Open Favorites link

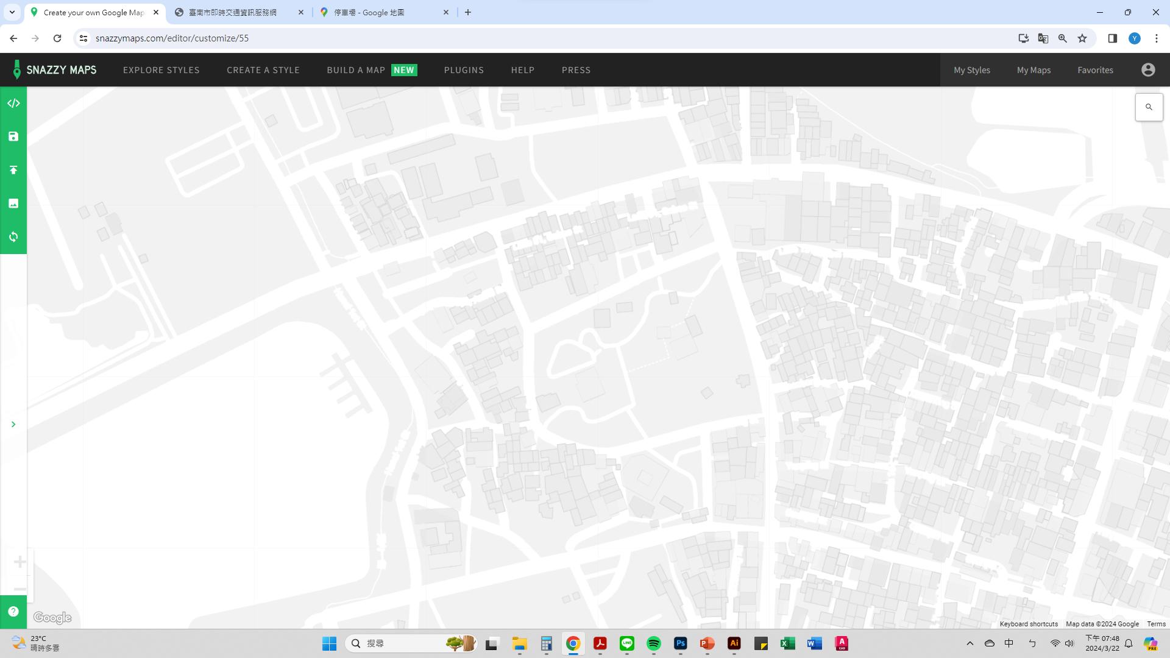[x=1095, y=70]
